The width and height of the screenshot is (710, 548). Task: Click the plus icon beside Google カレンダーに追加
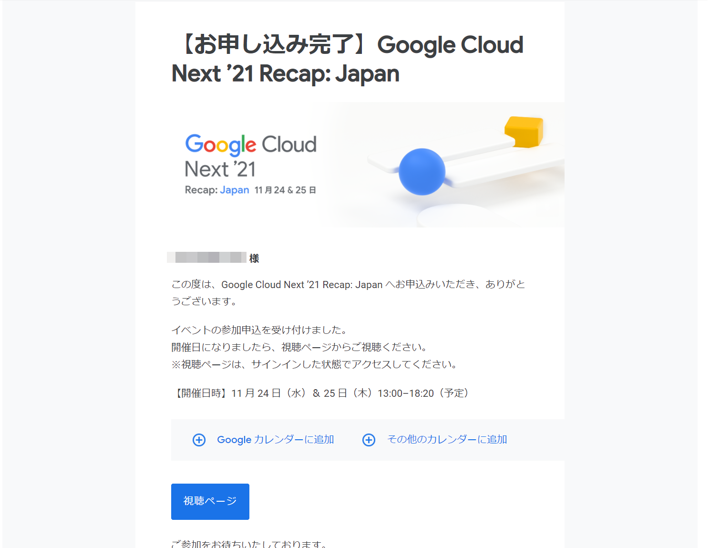coord(199,440)
